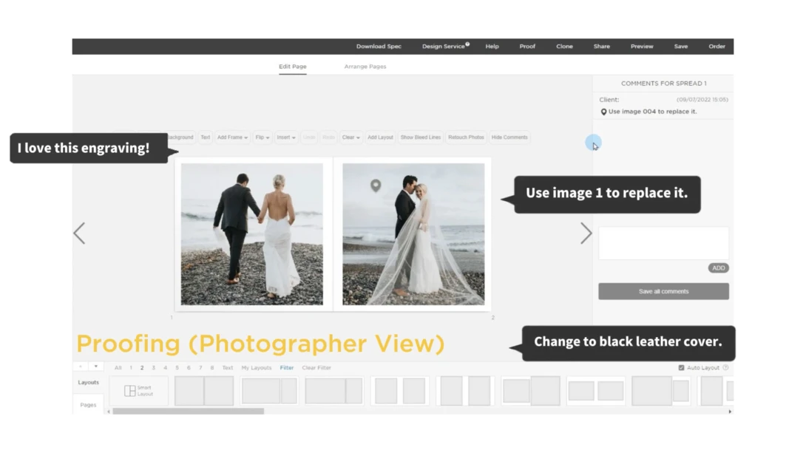This screenshot has width=806, height=453.
Task: Filter layouts by 3 photos
Action: [153, 368]
